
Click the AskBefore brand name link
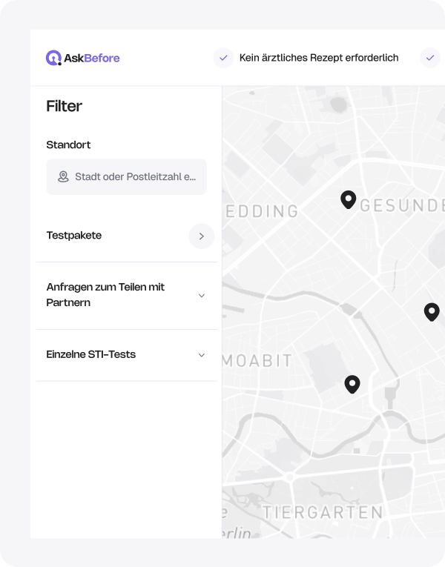91,58
